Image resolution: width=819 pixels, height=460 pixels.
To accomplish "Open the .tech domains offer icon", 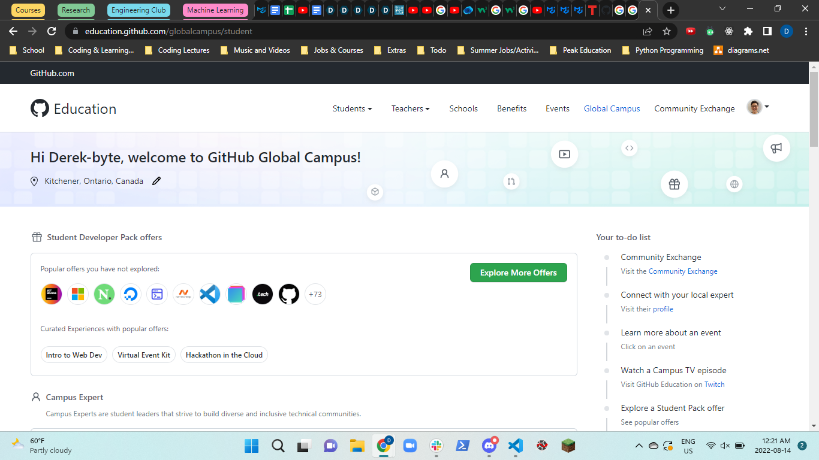I will coord(263,294).
